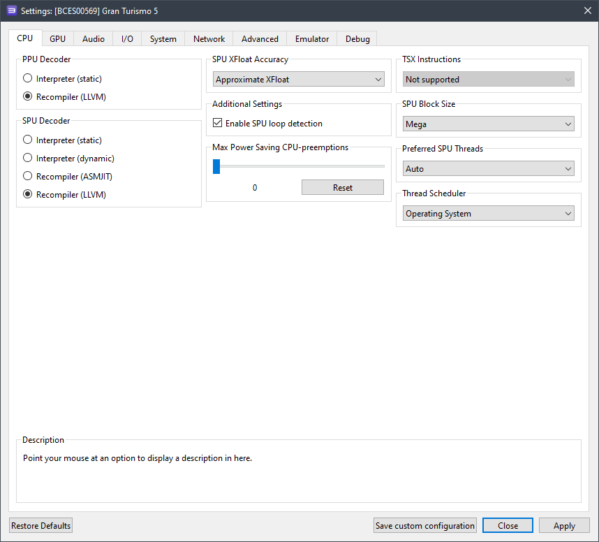Click Save custom configuration button

[x=425, y=526]
